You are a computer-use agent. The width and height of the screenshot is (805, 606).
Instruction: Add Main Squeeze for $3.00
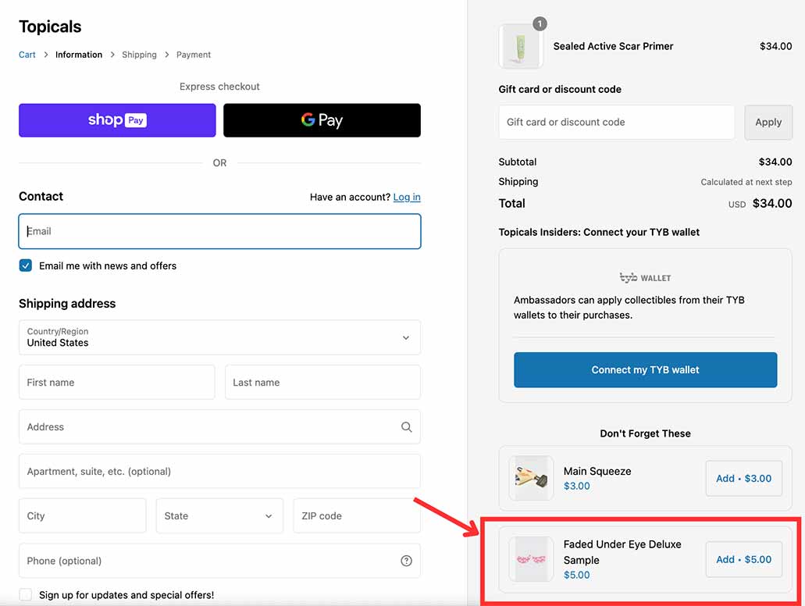pos(743,478)
